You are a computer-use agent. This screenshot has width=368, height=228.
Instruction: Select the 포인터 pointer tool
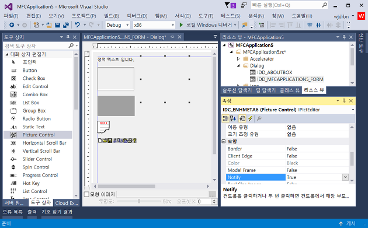click(x=29, y=62)
